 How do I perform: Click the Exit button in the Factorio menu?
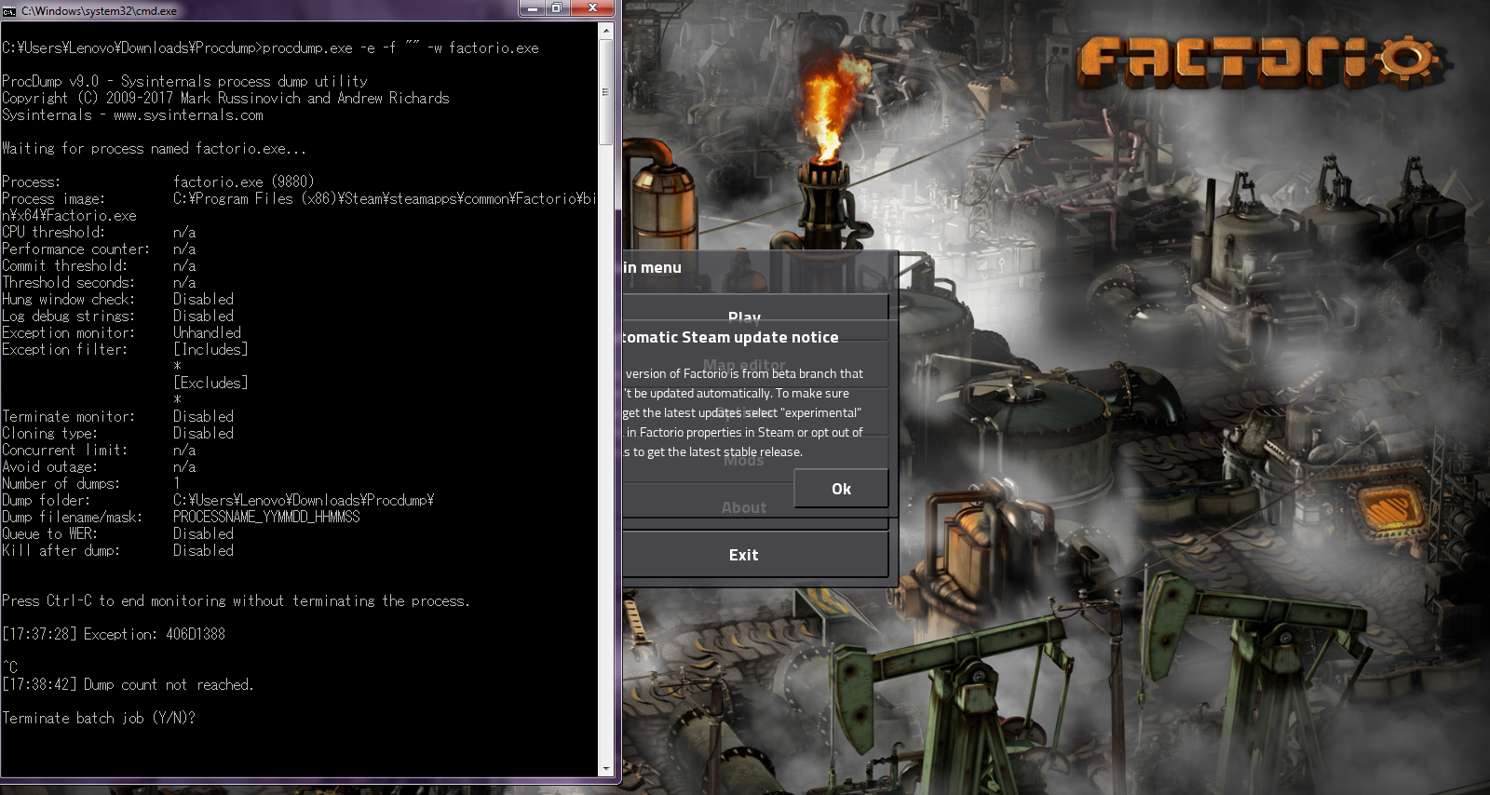point(754,555)
